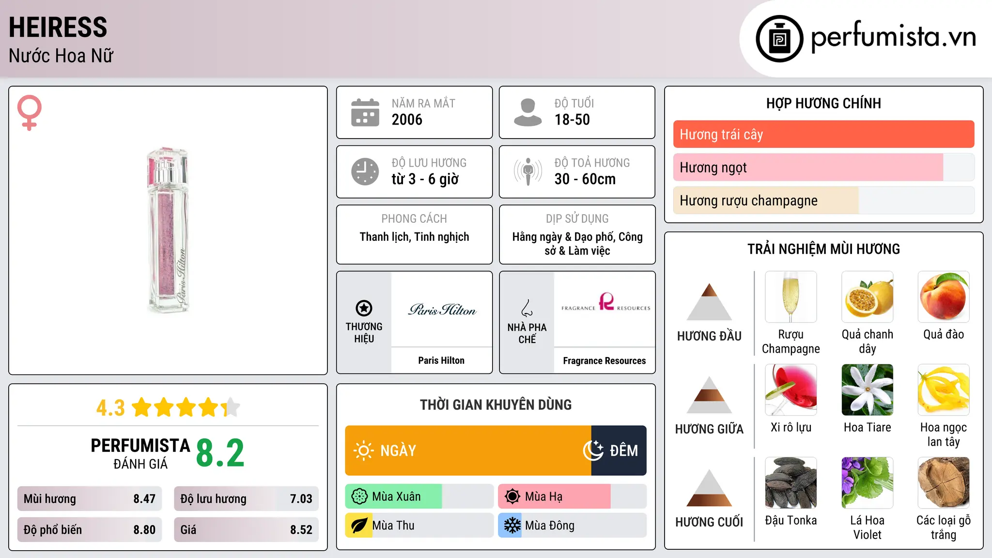The width and height of the screenshot is (992, 558).
Task: Click the Hợp hương chính heading
Action: click(824, 103)
